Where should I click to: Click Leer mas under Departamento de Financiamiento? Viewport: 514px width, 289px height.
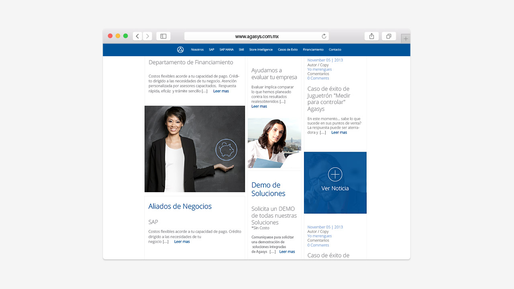(x=221, y=91)
